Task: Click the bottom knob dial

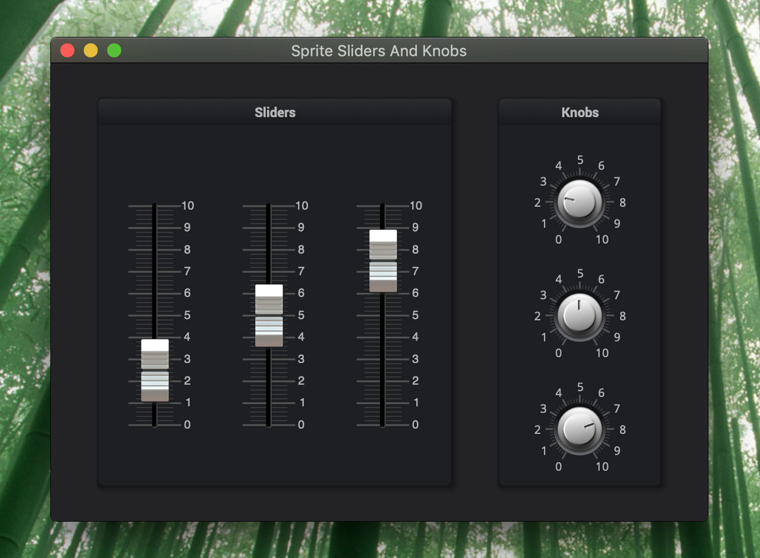Action: [x=579, y=429]
